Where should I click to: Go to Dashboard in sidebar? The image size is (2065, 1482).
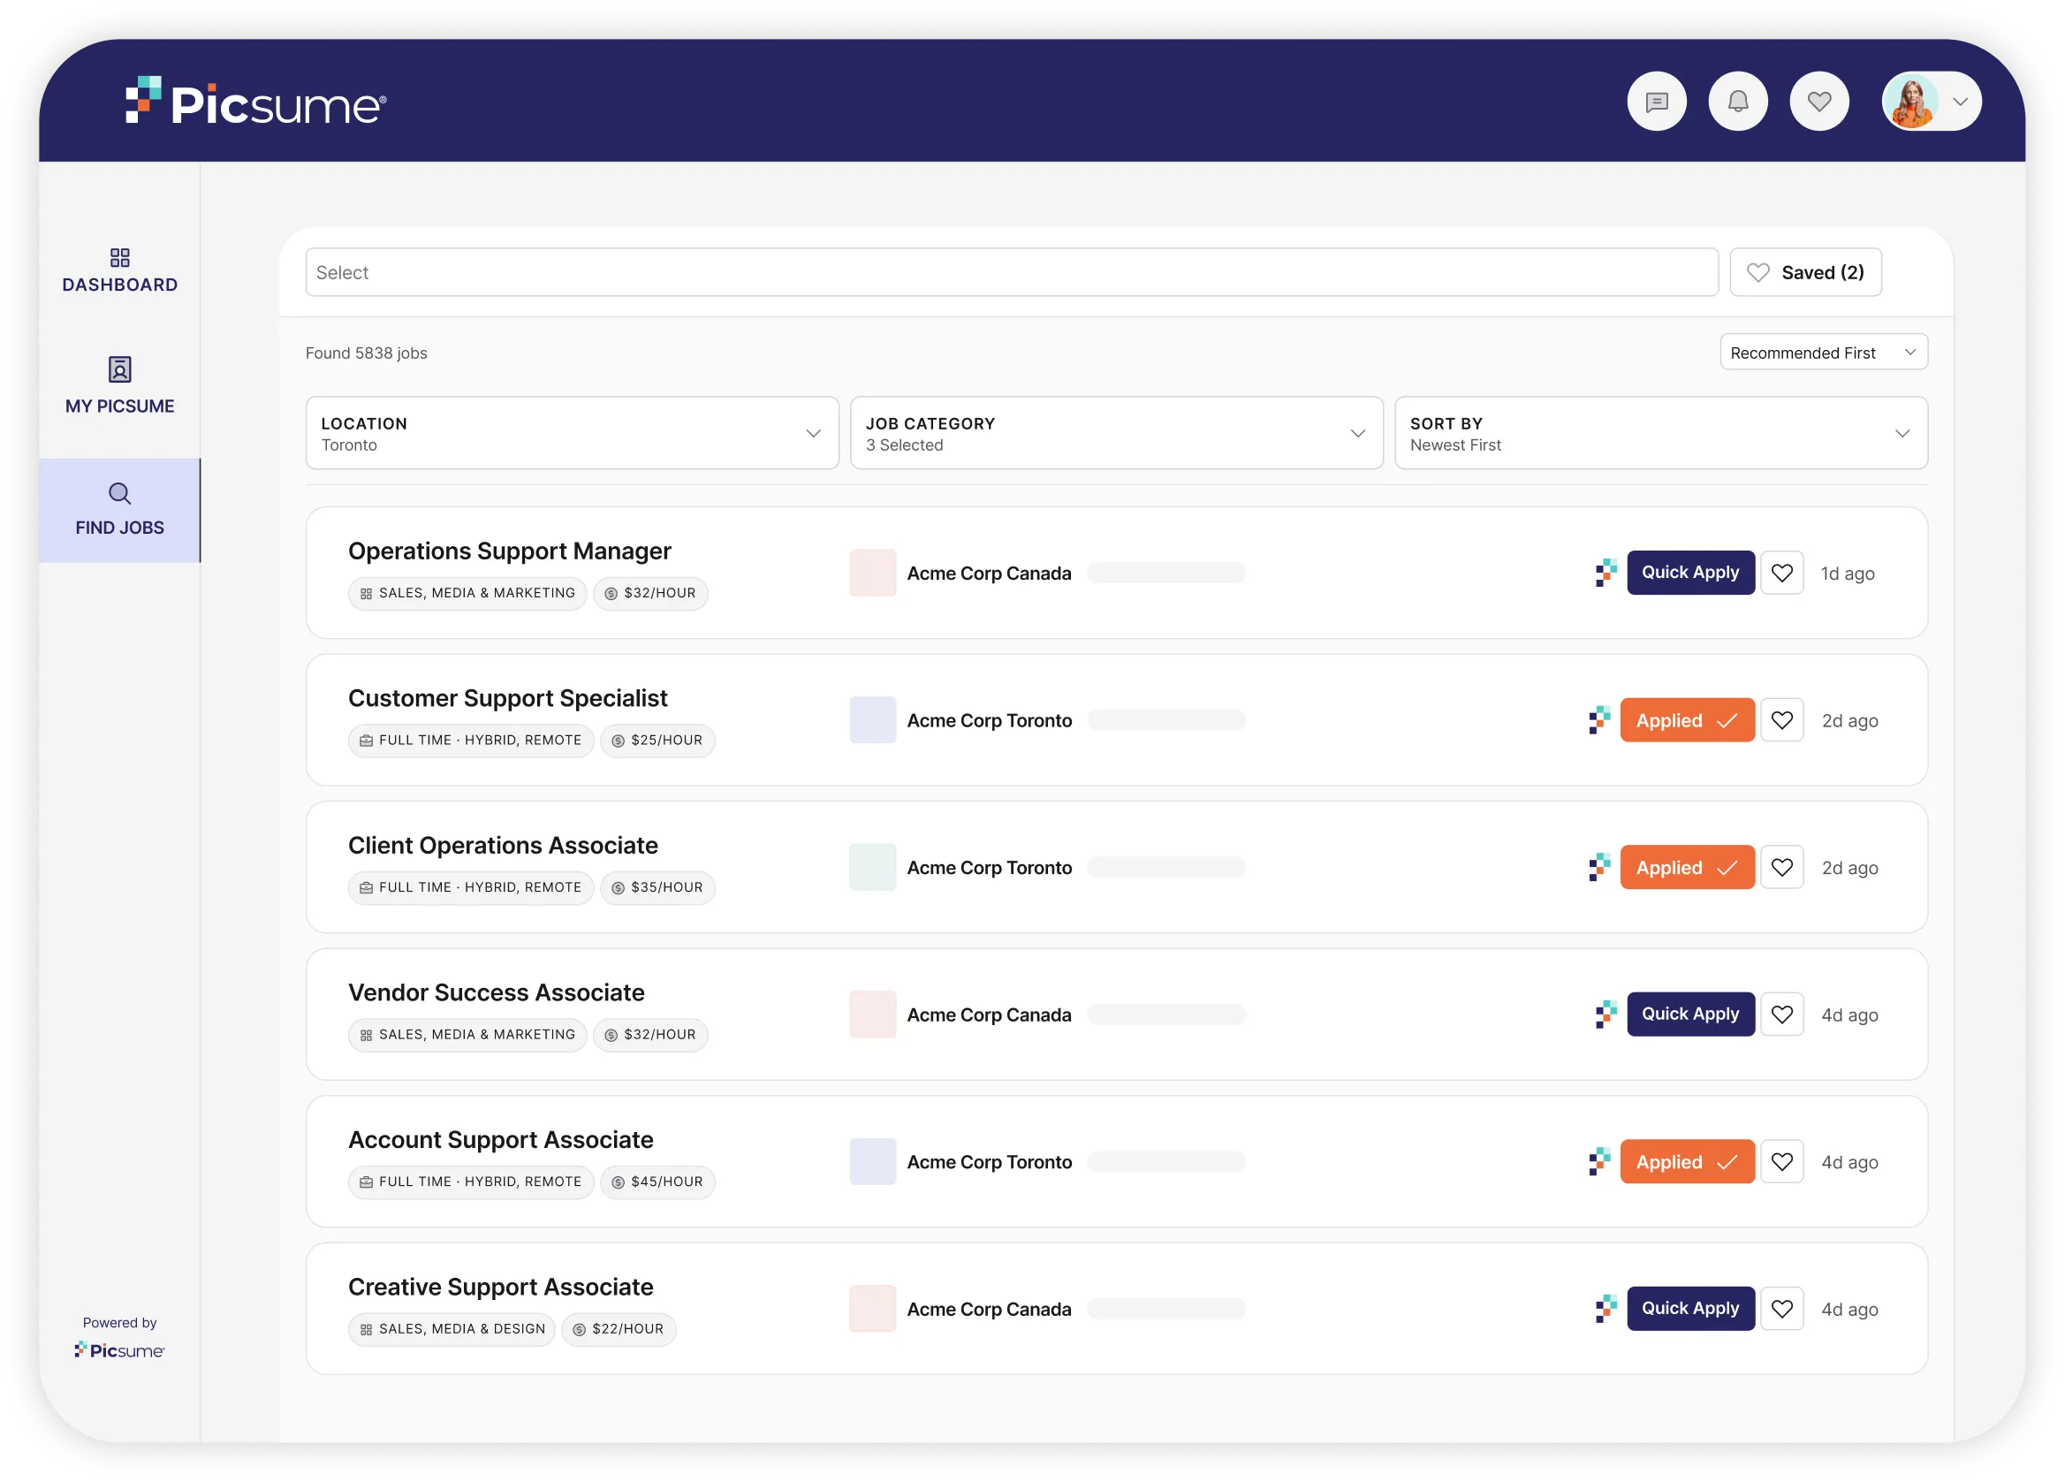119,270
